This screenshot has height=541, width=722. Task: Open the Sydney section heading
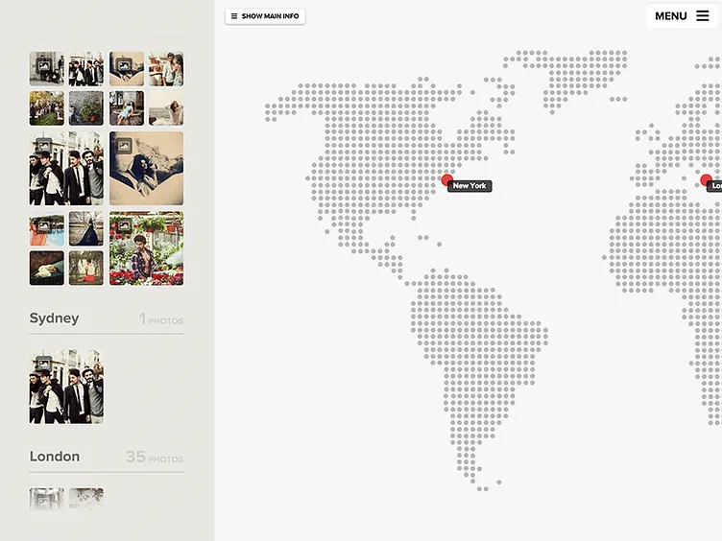(x=55, y=318)
